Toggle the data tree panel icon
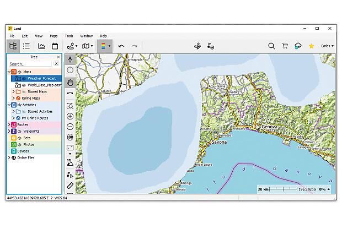The width and height of the screenshot is (342, 234). coord(13,46)
